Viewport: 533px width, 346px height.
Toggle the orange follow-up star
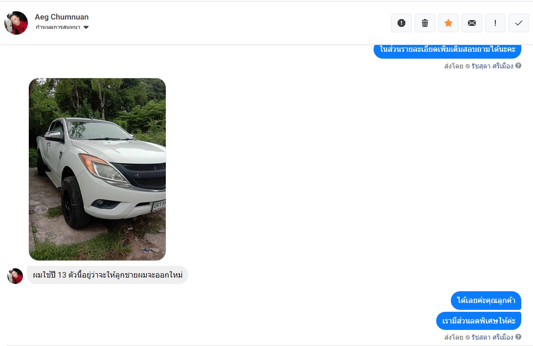(448, 23)
